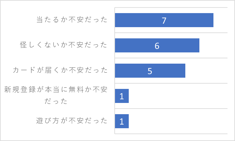Viewport: 235px width, 141px height.
Task: Select the 遊び方が不安だった label
Action: tap(72, 121)
